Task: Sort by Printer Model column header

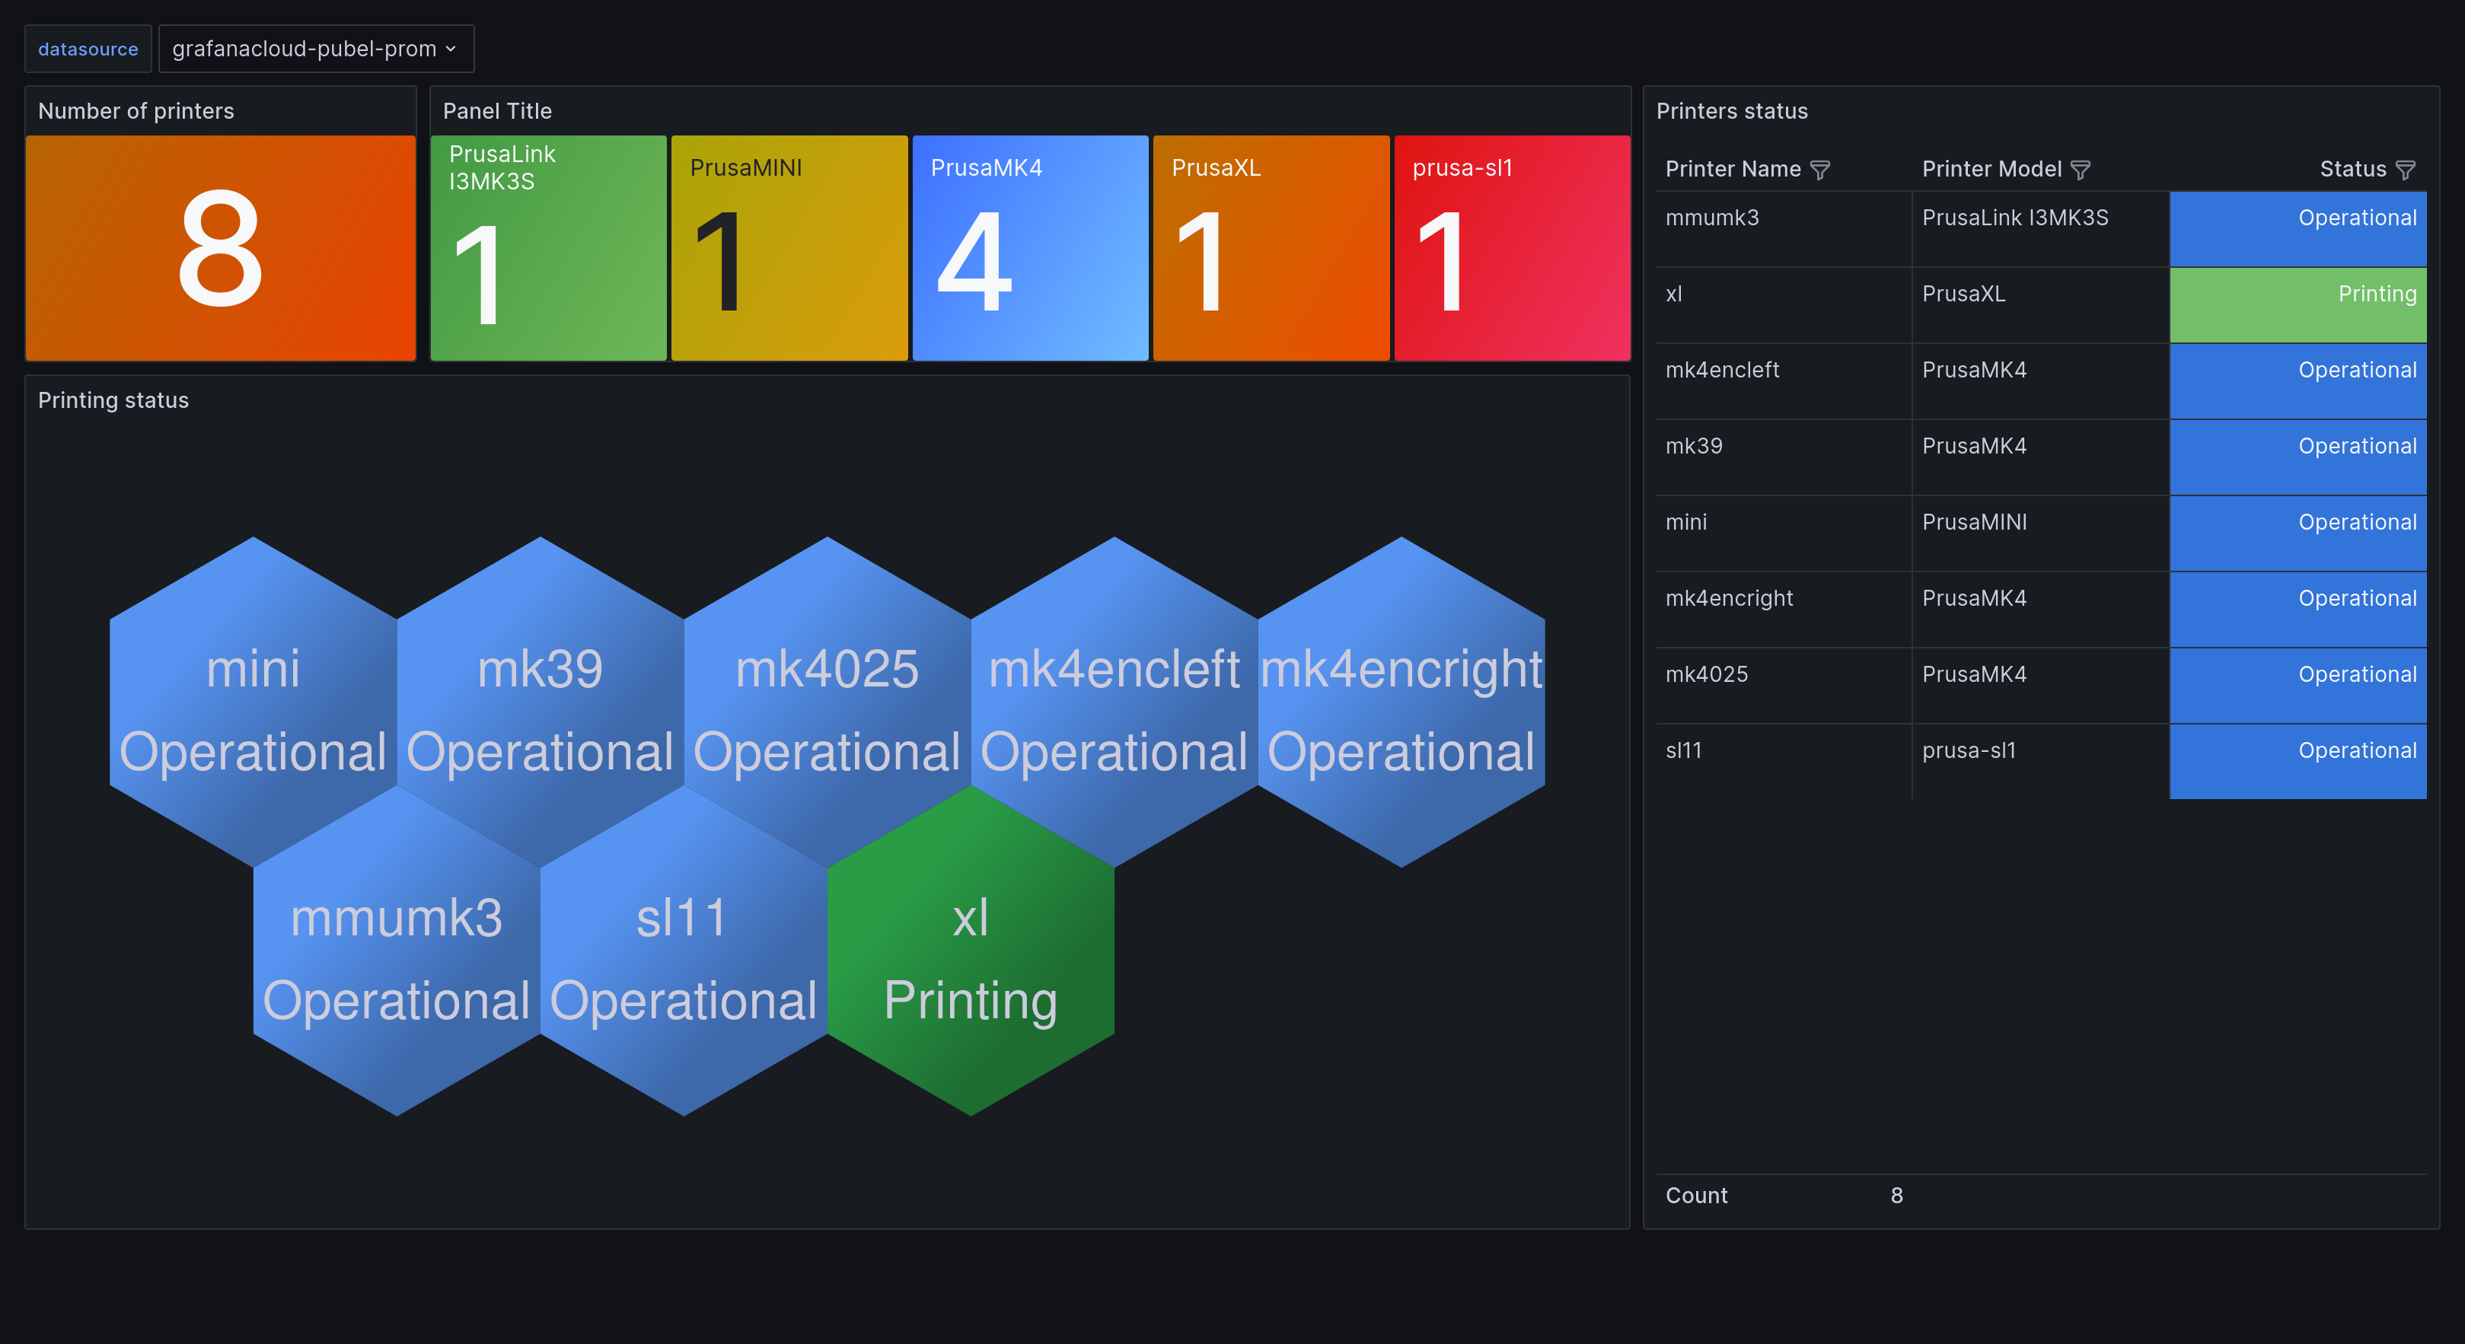Action: pos(1991,169)
